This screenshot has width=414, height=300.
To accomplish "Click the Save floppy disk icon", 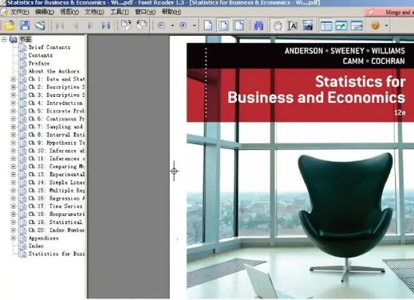I will [25, 26].
